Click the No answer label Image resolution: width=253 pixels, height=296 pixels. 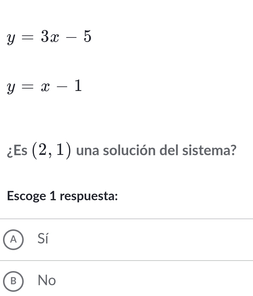click(x=46, y=280)
